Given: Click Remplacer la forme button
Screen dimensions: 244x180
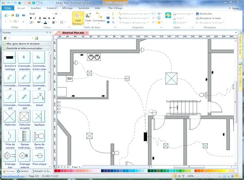Looking at the screenshot, I should click(x=210, y=22).
